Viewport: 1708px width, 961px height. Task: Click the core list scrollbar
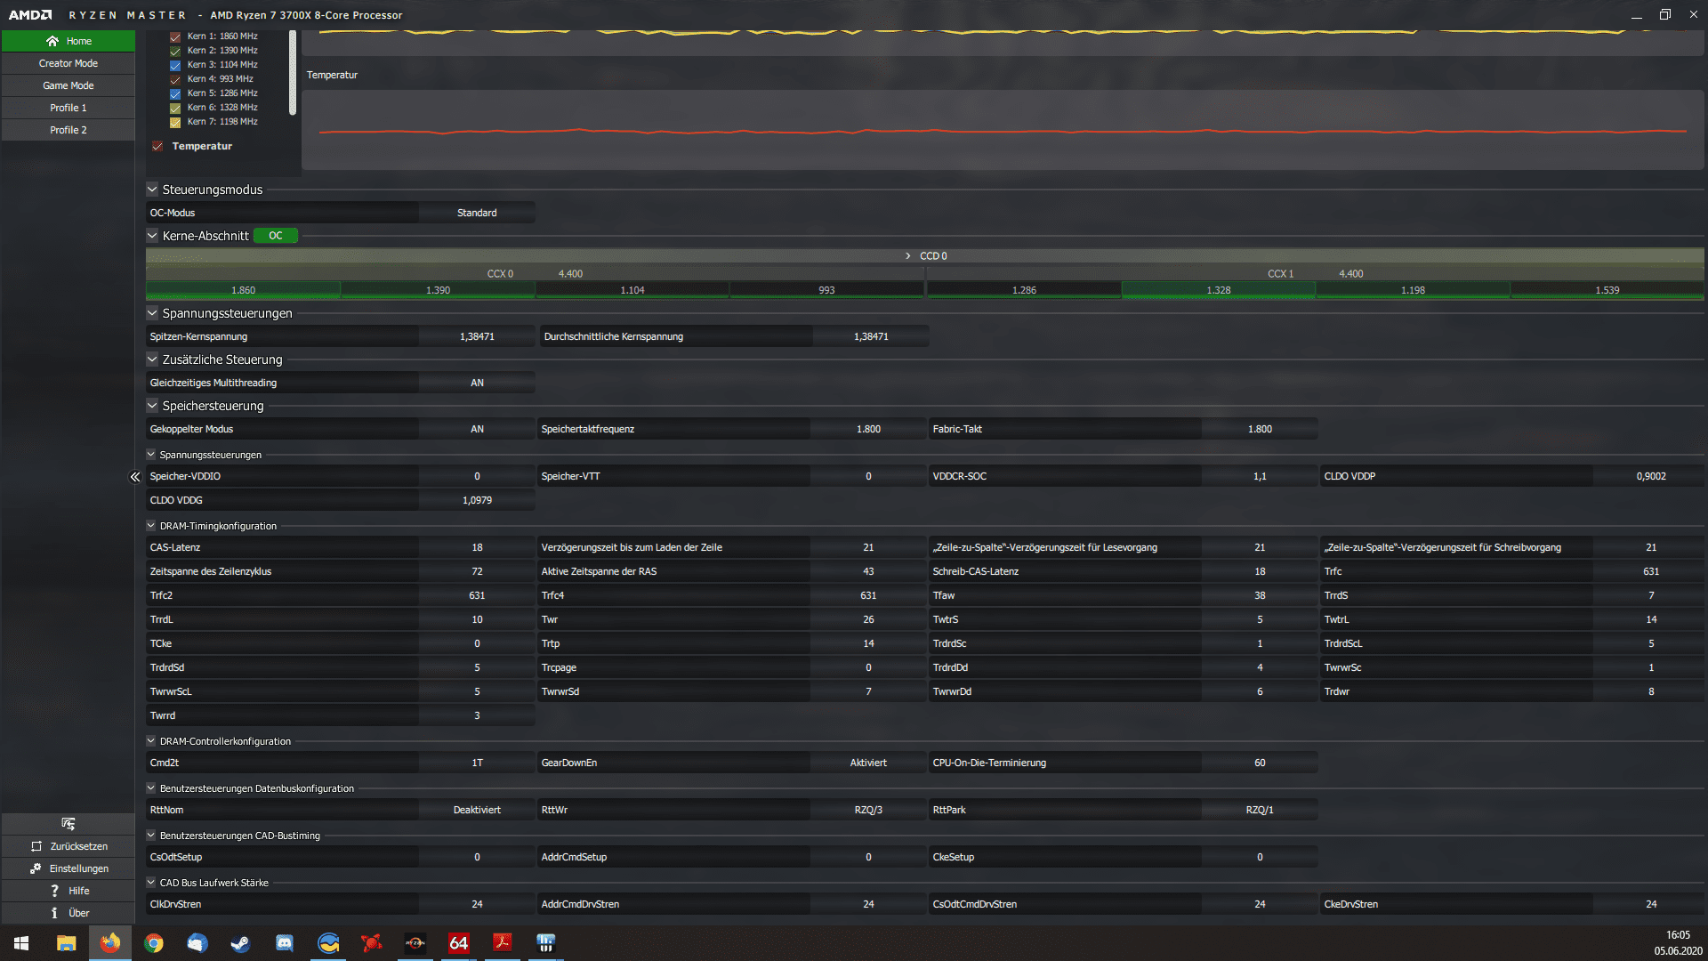pyautogui.click(x=293, y=73)
